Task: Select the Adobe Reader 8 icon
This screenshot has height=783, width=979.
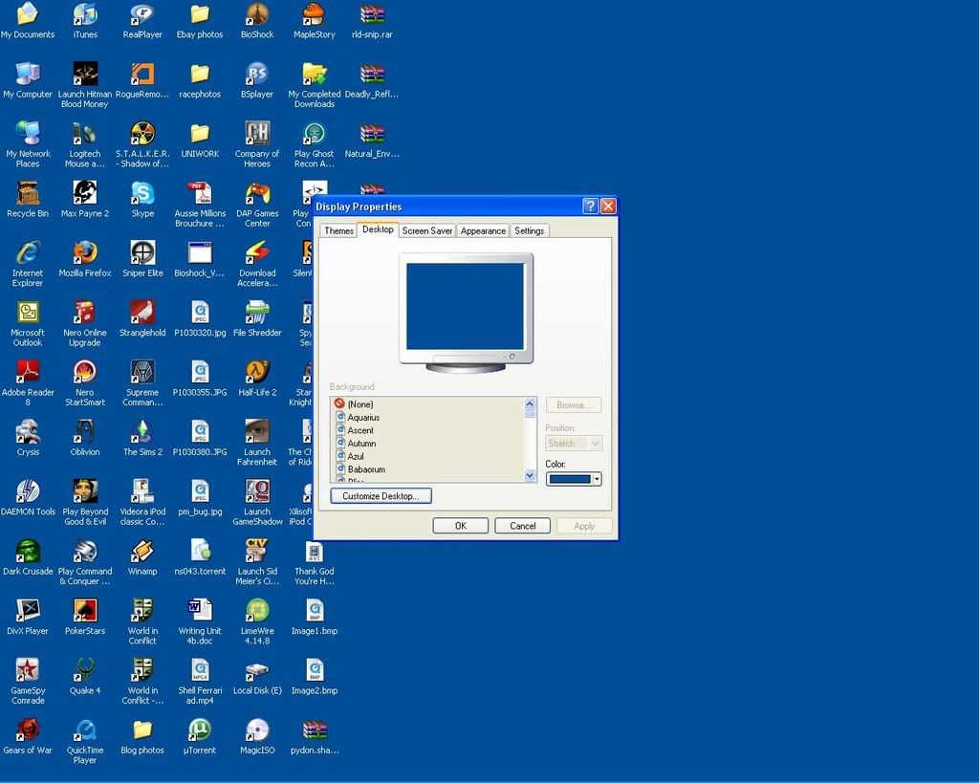Action: [28, 373]
